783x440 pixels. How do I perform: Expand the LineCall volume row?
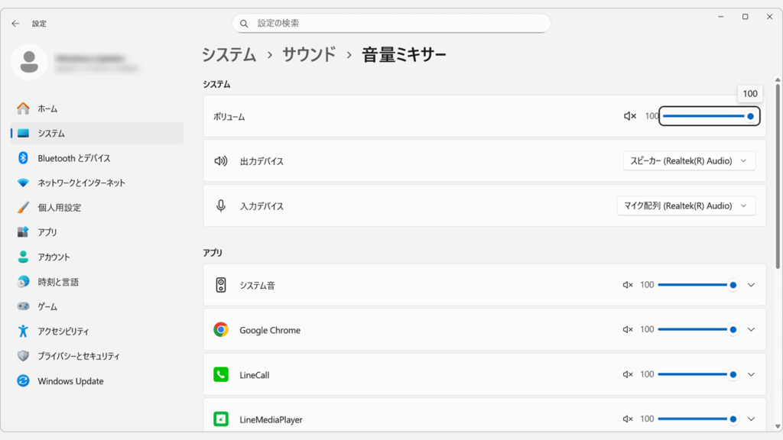pos(750,374)
